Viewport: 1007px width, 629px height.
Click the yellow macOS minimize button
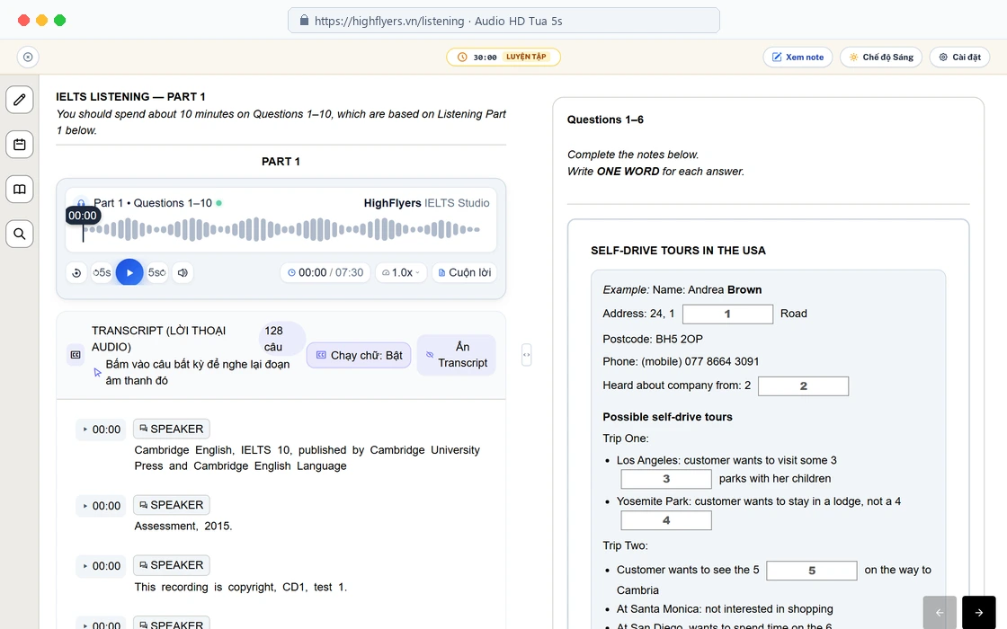tap(41, 21)
